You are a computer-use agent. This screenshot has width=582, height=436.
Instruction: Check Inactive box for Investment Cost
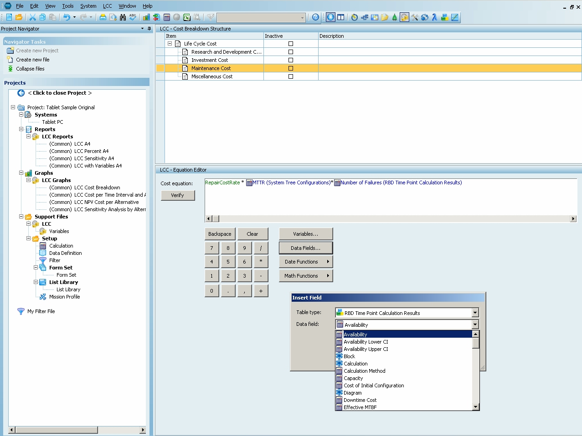291,60
